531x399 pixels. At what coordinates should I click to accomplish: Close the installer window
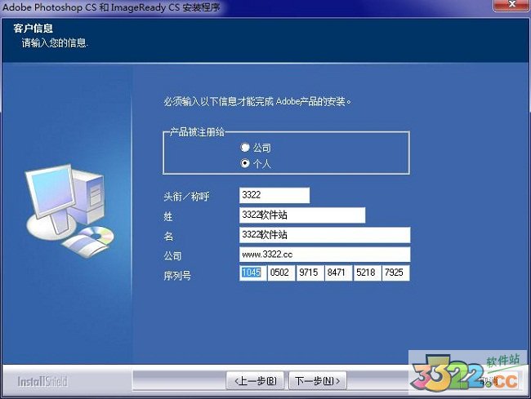coord(511,5)
